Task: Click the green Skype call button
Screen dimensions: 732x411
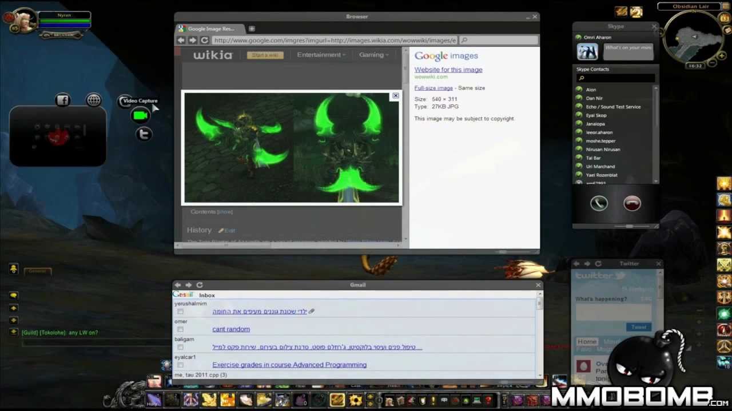Action: pyautogui.click(x=599, y=203)
